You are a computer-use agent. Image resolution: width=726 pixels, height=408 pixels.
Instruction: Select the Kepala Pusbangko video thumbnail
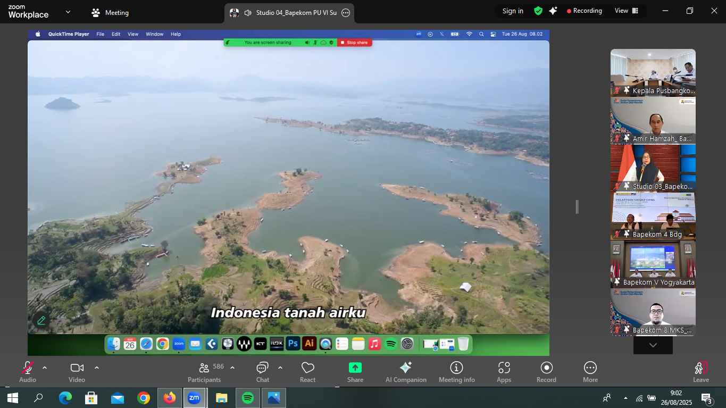click(x=653, y=73)
